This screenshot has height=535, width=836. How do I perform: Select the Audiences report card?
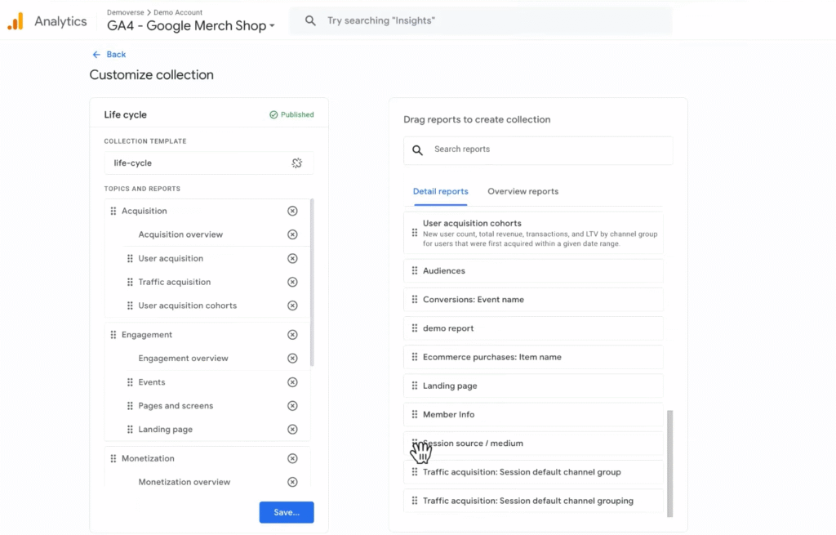click(533, 271)
